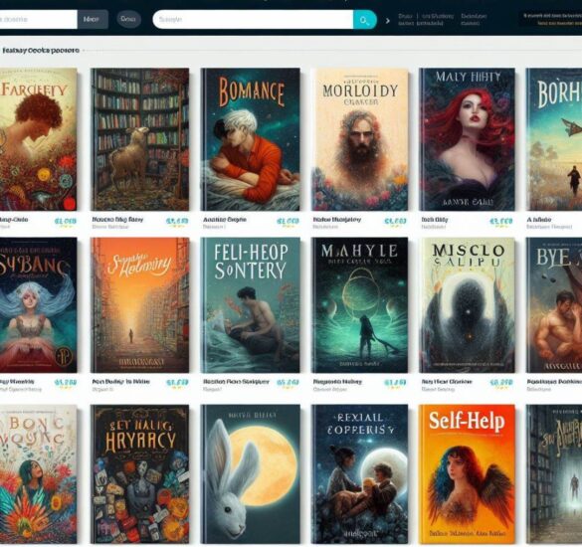Click the white input box in the header's left corner

coord(38,19)
